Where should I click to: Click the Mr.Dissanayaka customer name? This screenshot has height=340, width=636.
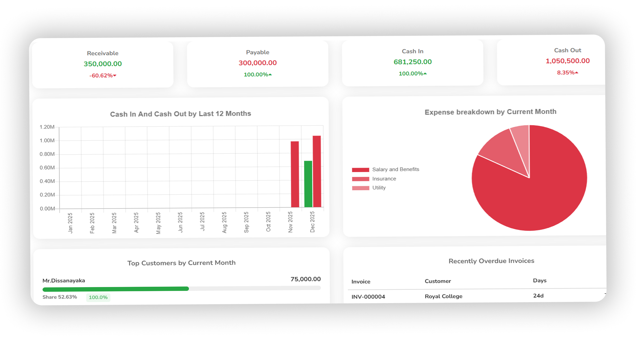[64, 281]
